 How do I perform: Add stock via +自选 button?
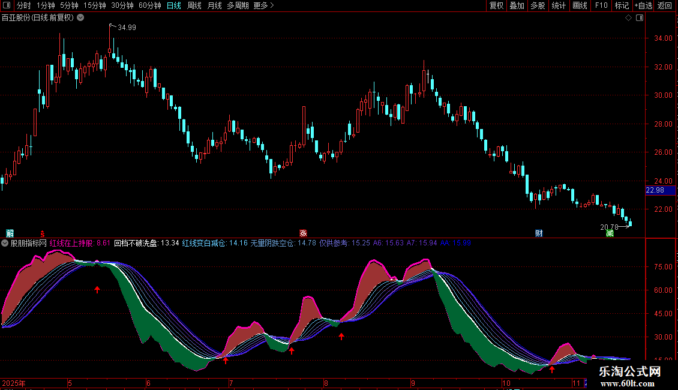[x=643, y=6]
